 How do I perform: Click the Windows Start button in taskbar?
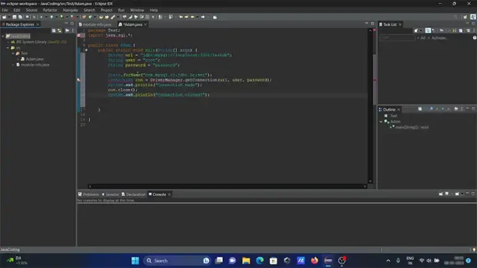coord(135,261)
